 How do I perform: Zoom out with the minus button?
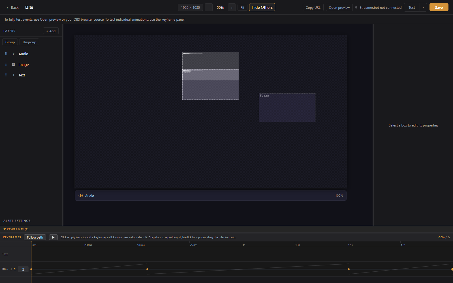click(209, 8)
